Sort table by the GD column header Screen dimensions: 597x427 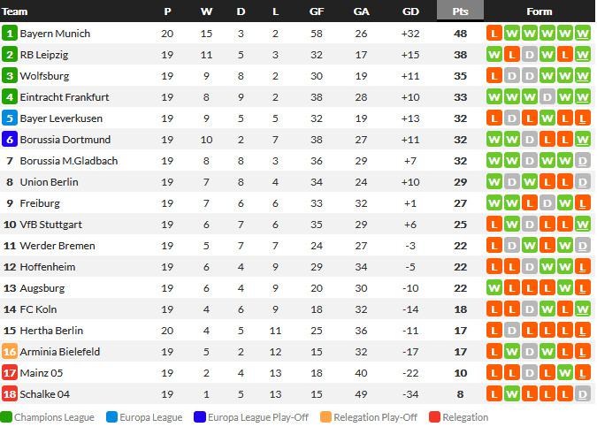pyautogui.click(x=410, y=11)
